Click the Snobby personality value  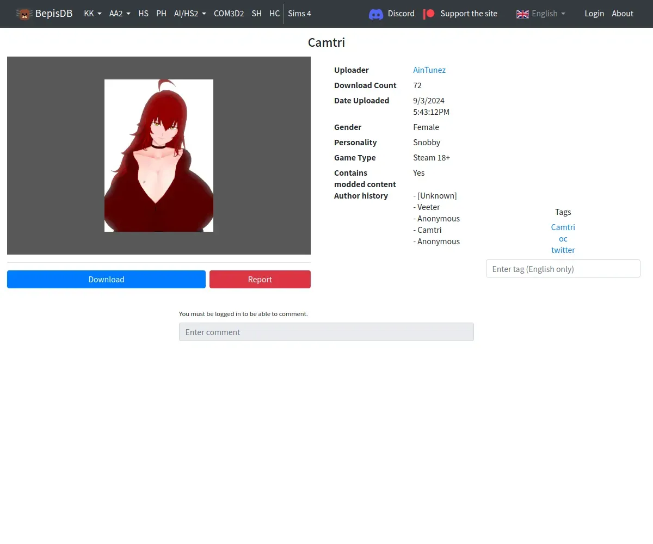click(427, 143)
